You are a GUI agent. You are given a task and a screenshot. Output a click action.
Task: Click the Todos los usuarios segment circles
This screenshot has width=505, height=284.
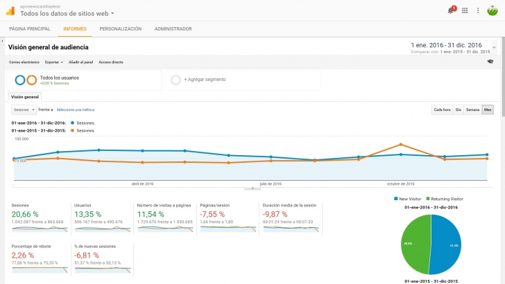(x=26, y=80)
